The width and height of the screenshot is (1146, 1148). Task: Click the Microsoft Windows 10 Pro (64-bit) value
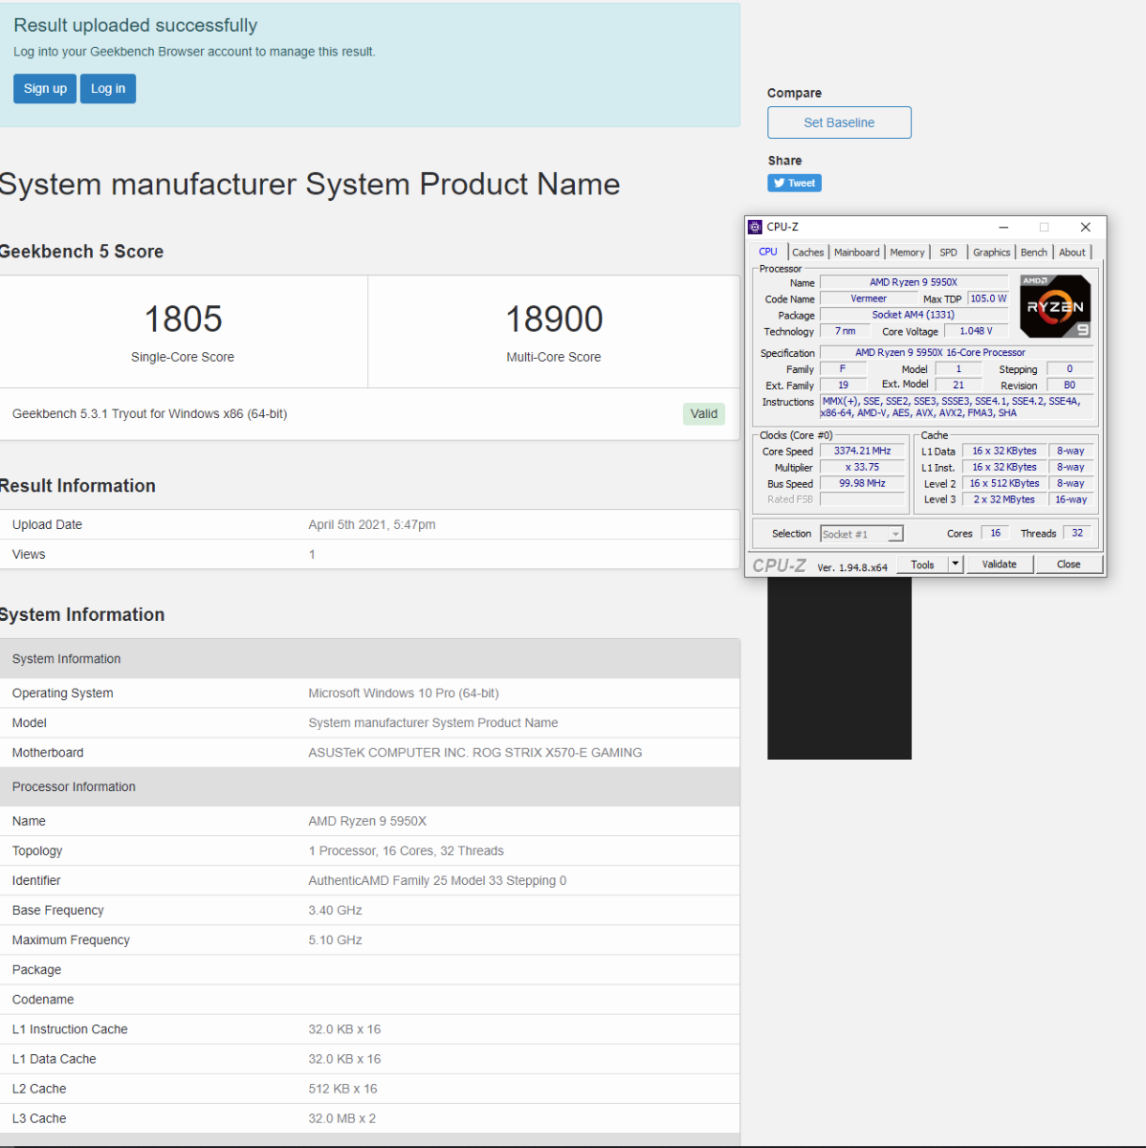click(x=404, y=694)
